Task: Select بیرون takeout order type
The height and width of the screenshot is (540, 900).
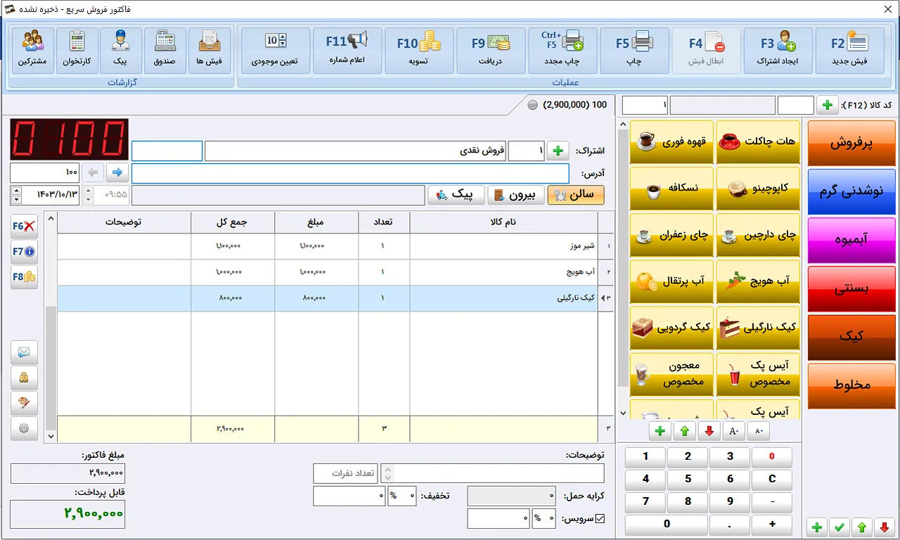Action: 515,195
